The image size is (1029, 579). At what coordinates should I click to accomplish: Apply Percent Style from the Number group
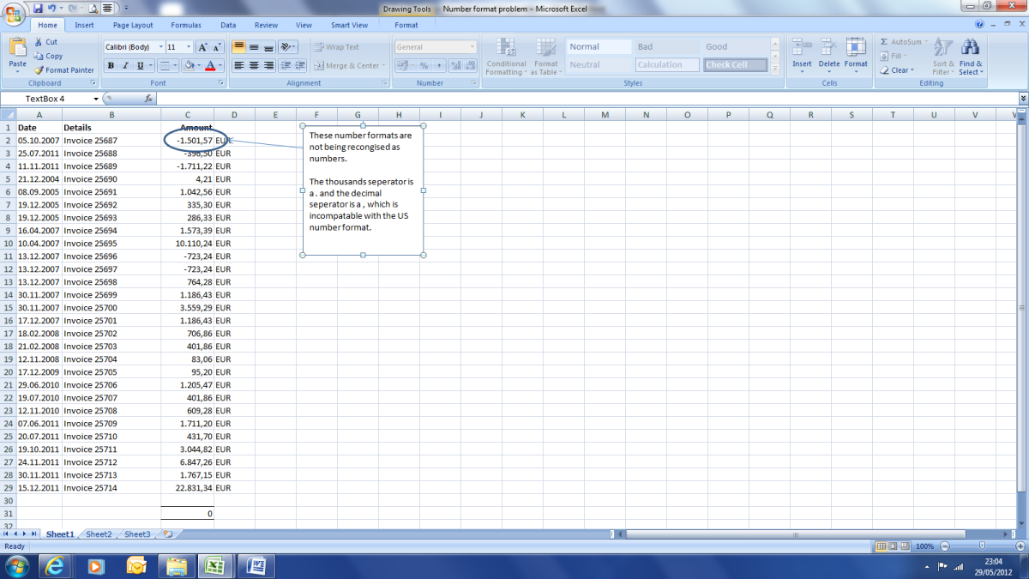pos(424,64)
